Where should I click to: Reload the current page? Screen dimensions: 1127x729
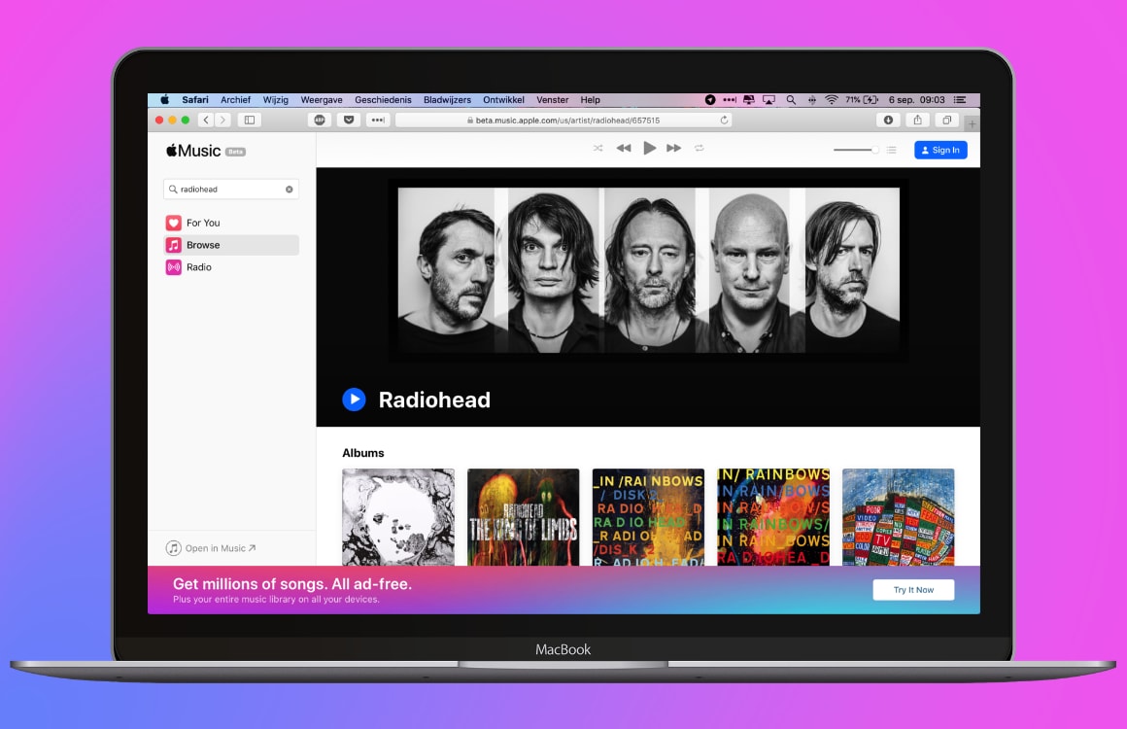click(724, 121)
